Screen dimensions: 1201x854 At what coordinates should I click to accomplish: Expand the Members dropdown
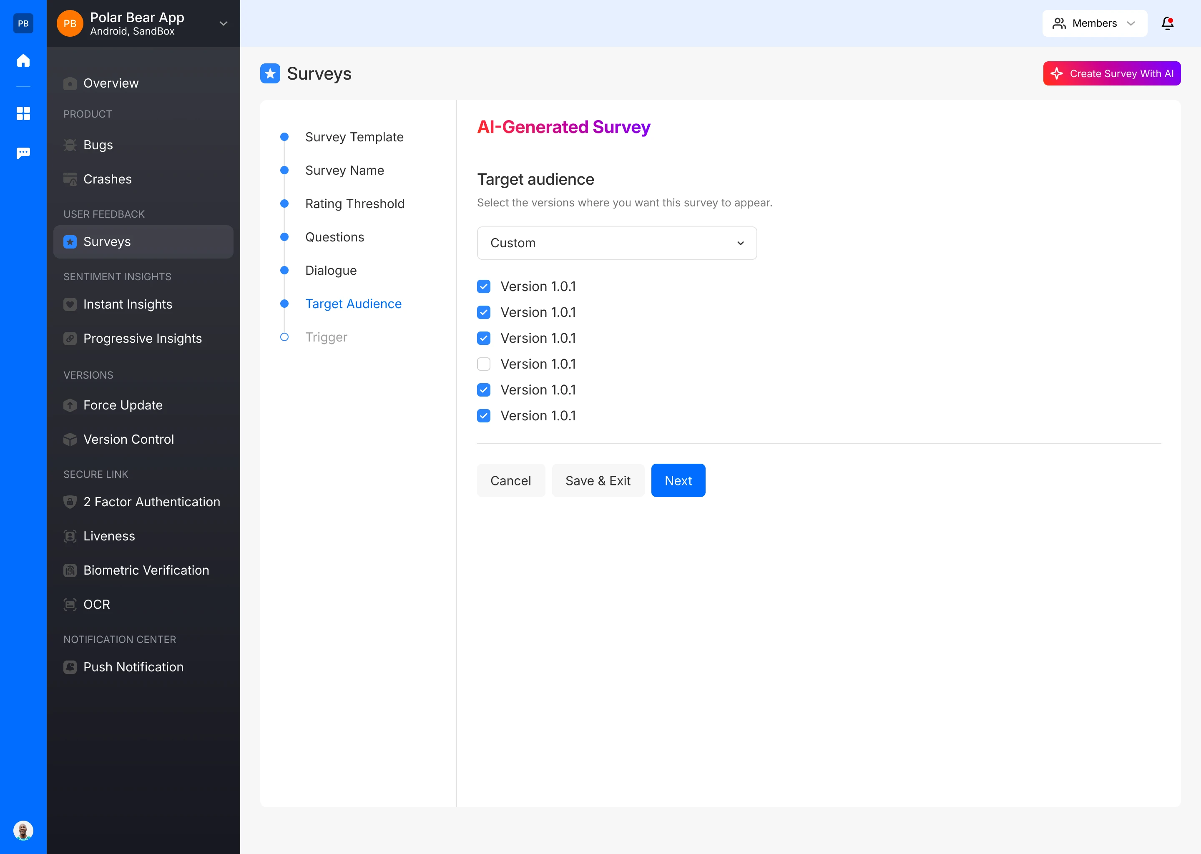1094,23
